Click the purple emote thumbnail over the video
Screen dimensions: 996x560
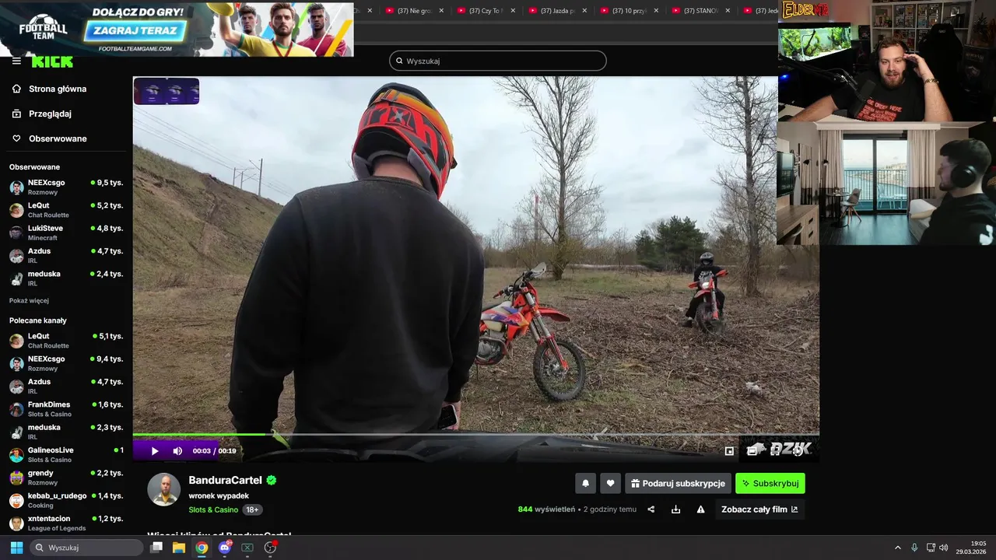(167, 91)
